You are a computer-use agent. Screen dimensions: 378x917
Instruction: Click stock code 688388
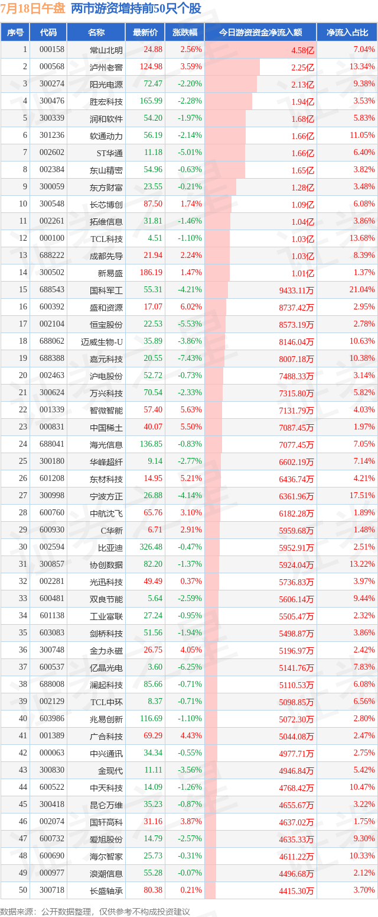pos(52,359)
